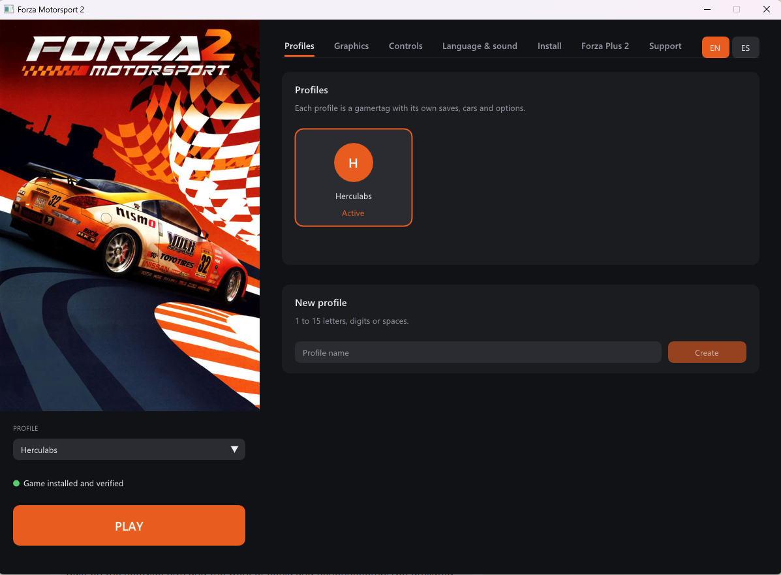
Task: Click the profile dropdown arrow
Action: (234, 450)
